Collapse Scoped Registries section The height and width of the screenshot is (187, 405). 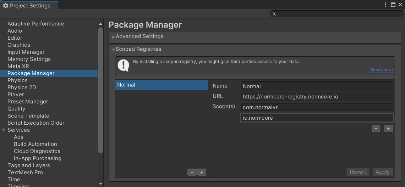tap(114, 50)
